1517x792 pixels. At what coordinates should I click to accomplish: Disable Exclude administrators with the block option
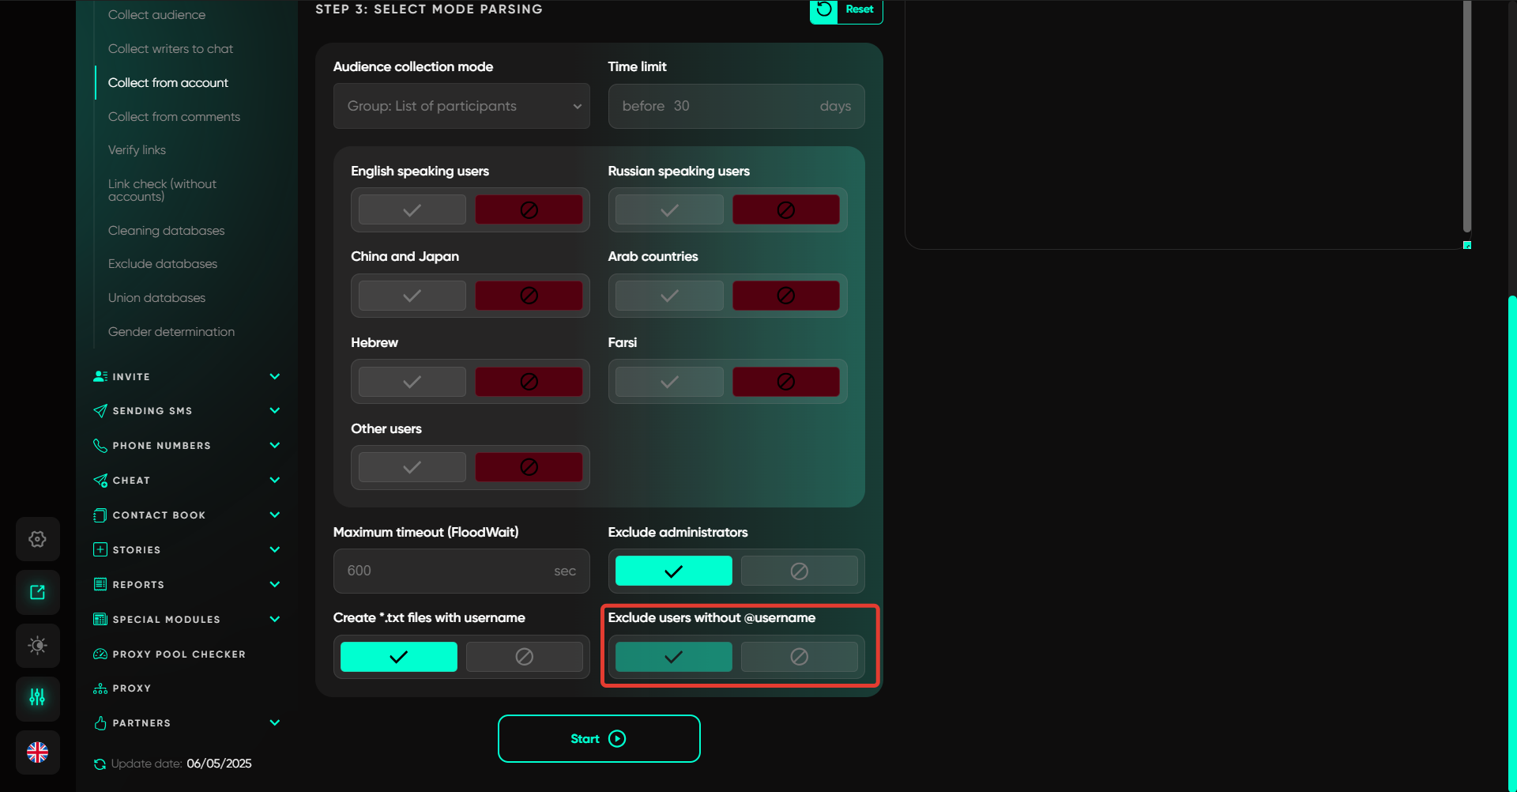pyautogui.click(x=799, y=571)
